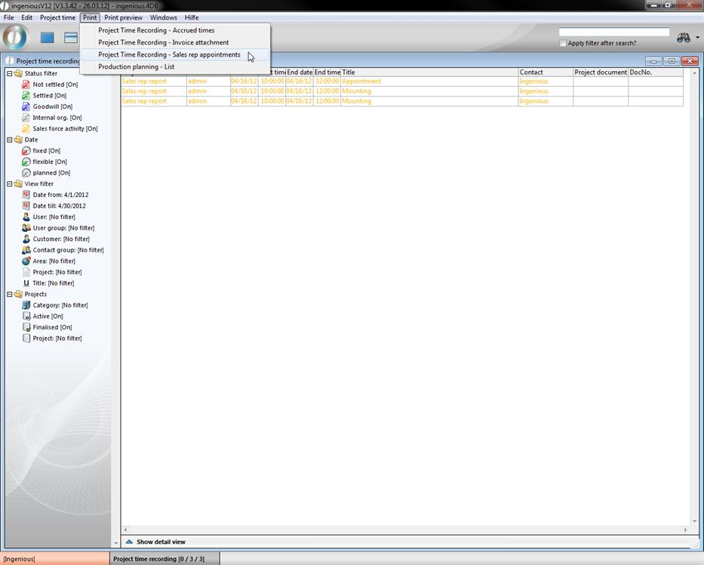
Task: Choose 'Project Time Recording - Sales rep appointments'
Action: click(x=169, y=54)
